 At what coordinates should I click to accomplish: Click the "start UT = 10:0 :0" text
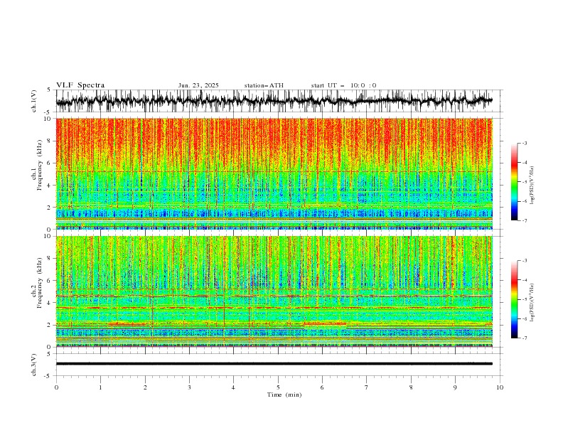[x=343, y=85]
